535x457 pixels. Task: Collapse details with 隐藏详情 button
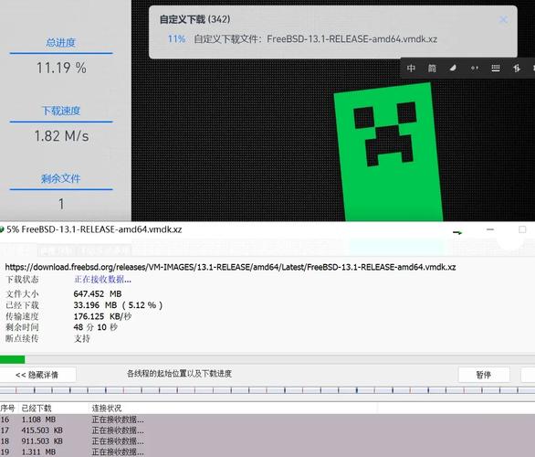pyautogui.click(x=37, y=375)
